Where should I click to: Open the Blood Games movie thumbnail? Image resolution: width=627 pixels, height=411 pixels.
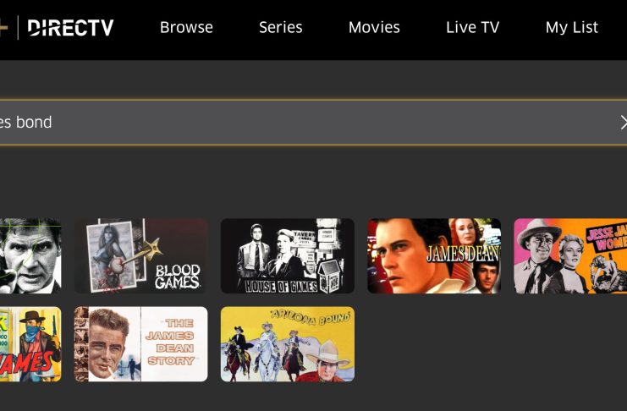click(x=140, y=256)
